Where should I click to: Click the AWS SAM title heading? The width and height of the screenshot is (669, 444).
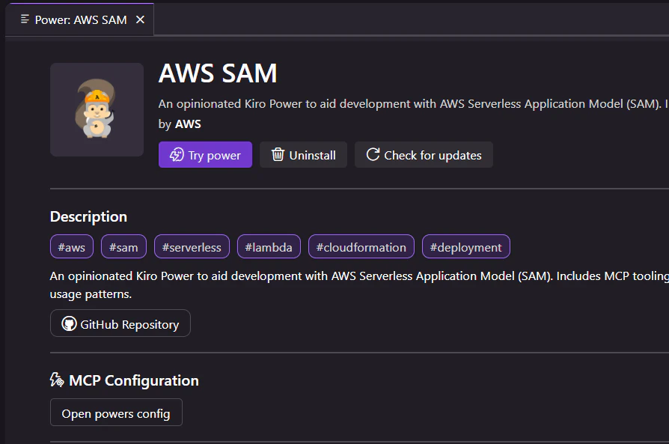pos(218,73)
